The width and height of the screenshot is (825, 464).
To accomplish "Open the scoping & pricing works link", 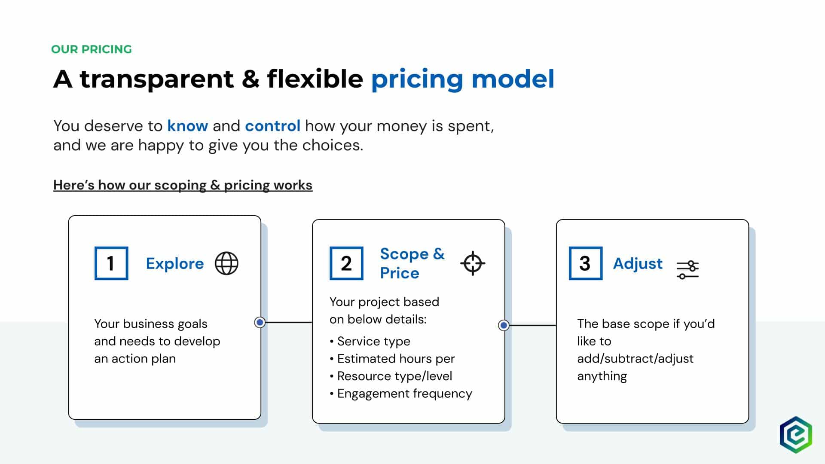I will [183, 185].
